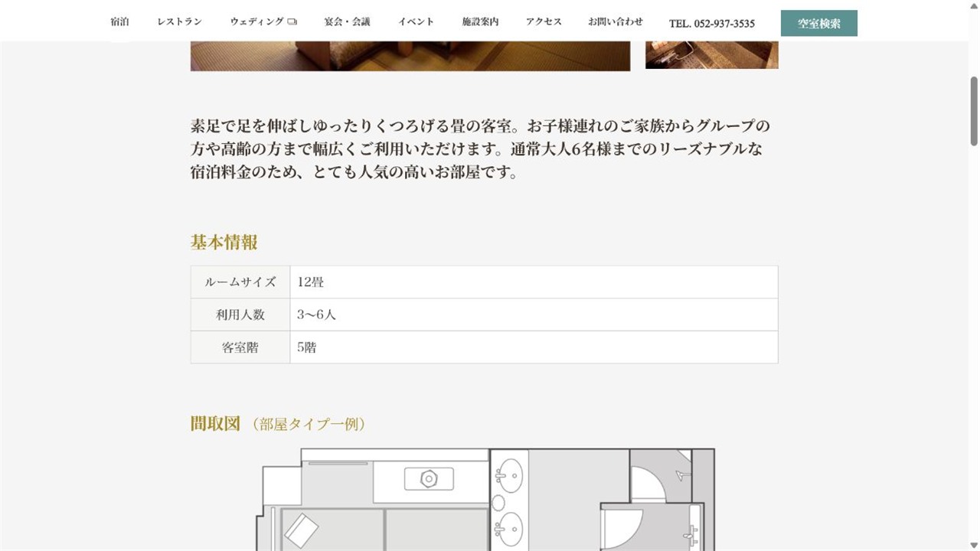Open the ウェディング external link
Image resolution: width=980 pixels, height=551 pixels.
click(x=263, y=22)
